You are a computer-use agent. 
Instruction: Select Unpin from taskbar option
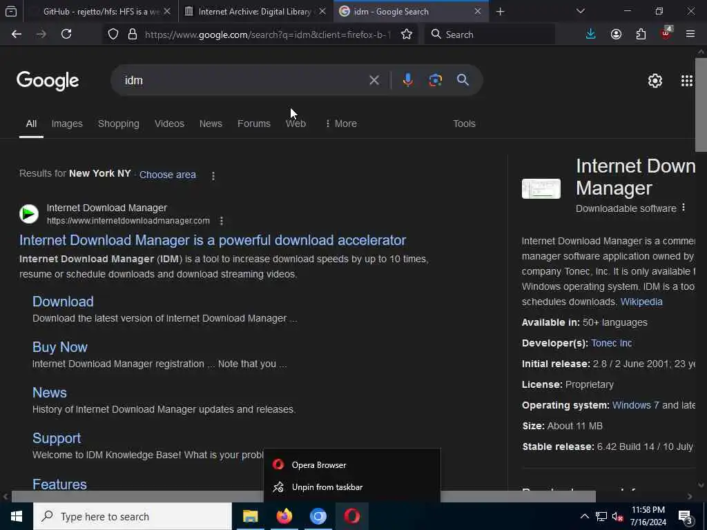351,487
